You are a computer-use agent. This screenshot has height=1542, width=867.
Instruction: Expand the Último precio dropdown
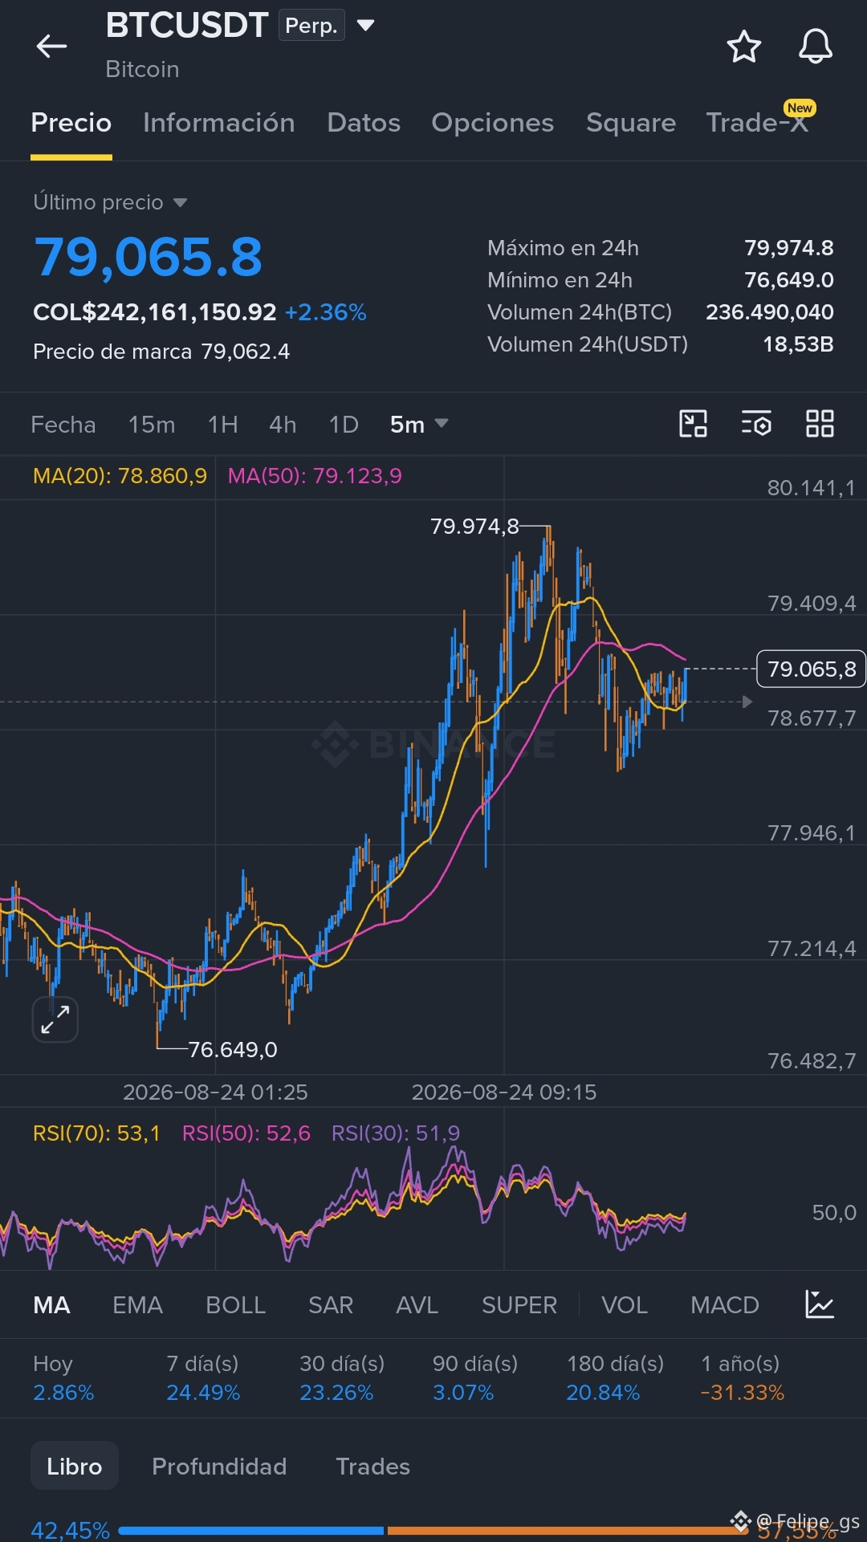tap(180, 202)
